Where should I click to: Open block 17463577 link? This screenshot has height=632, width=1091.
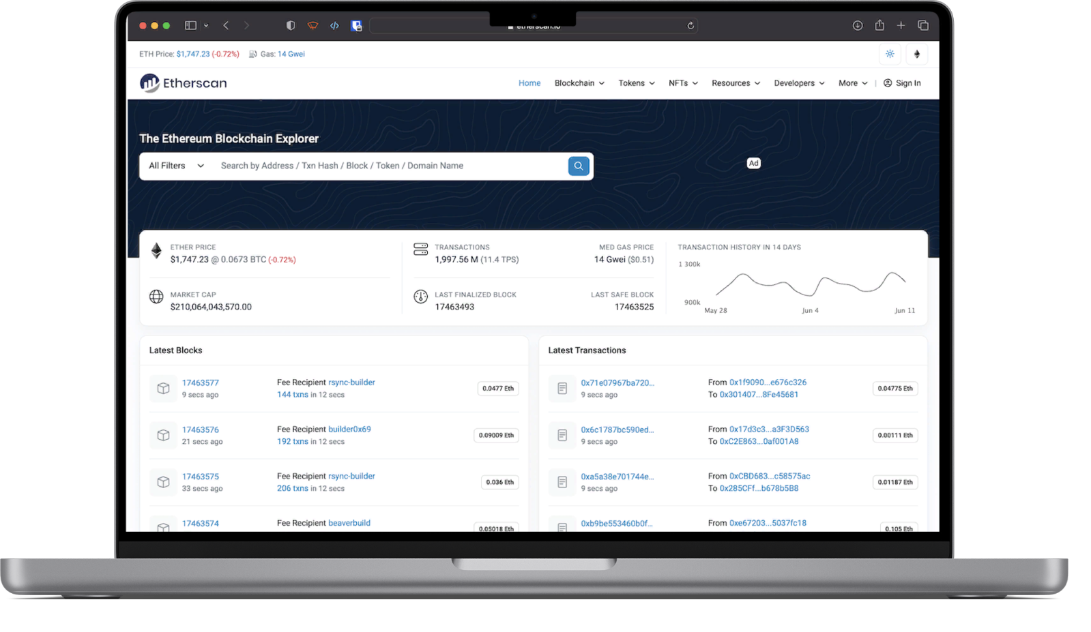tap(200, 382)
